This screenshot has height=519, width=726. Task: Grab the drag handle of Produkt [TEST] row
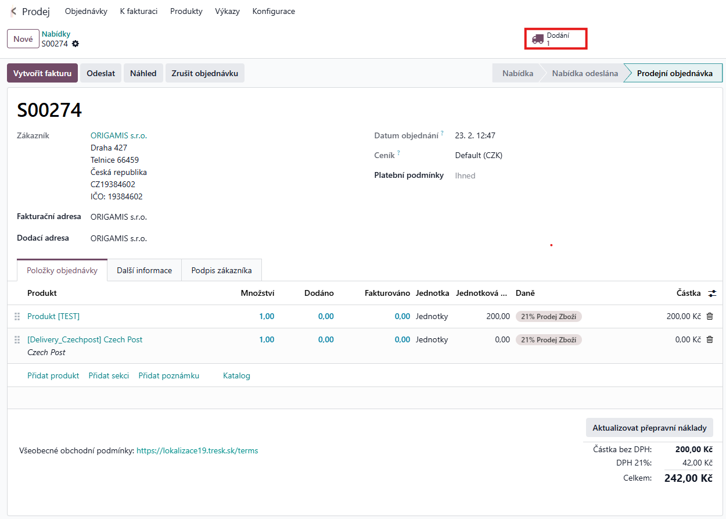pyautogui.click(x=17, y=316)
